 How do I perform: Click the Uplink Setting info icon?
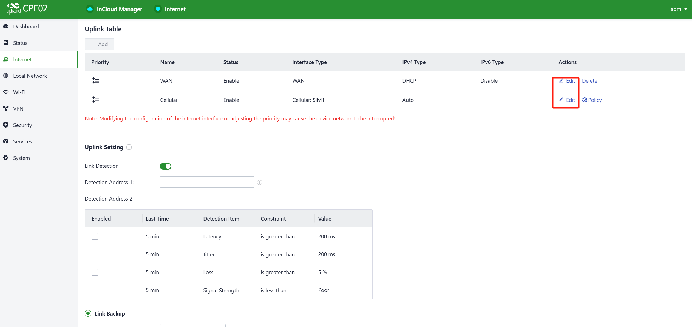point(129,147)
